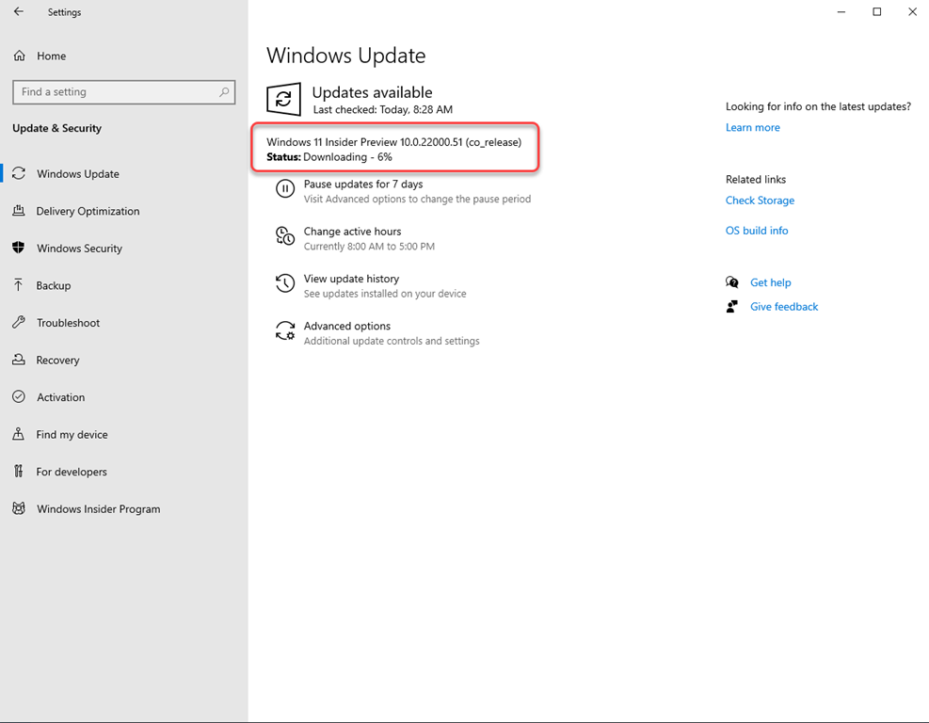Open For developers settings page
Screen dimensions: 929x723
click(72, 472)
